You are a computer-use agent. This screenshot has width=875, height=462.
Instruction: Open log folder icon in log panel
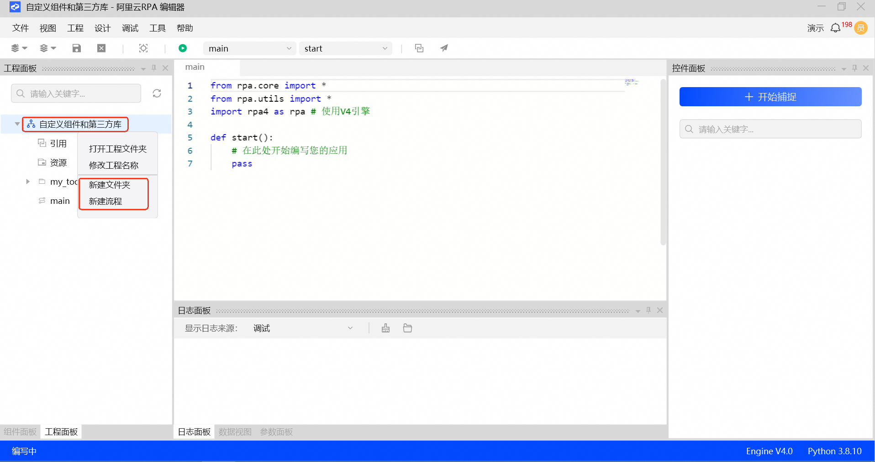coord(407,328)
